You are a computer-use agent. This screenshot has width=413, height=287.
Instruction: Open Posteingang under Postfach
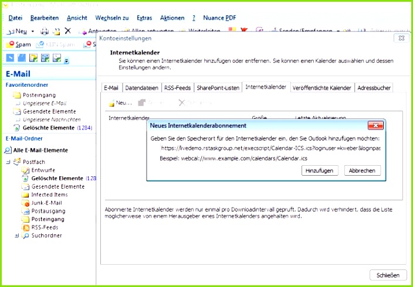click(x=48, y=219)
